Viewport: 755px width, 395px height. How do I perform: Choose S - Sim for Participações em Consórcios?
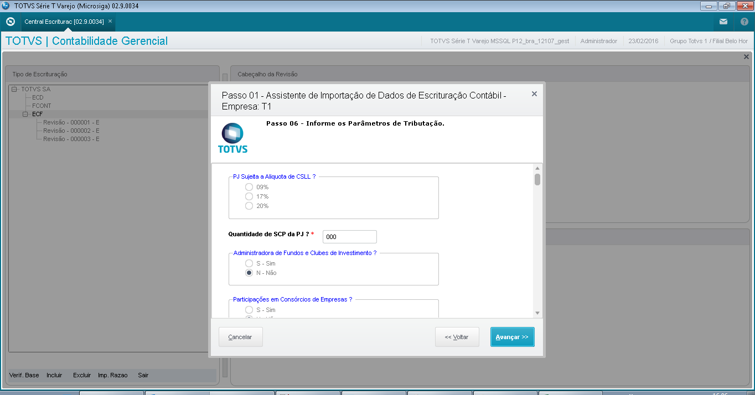point(249,310)
